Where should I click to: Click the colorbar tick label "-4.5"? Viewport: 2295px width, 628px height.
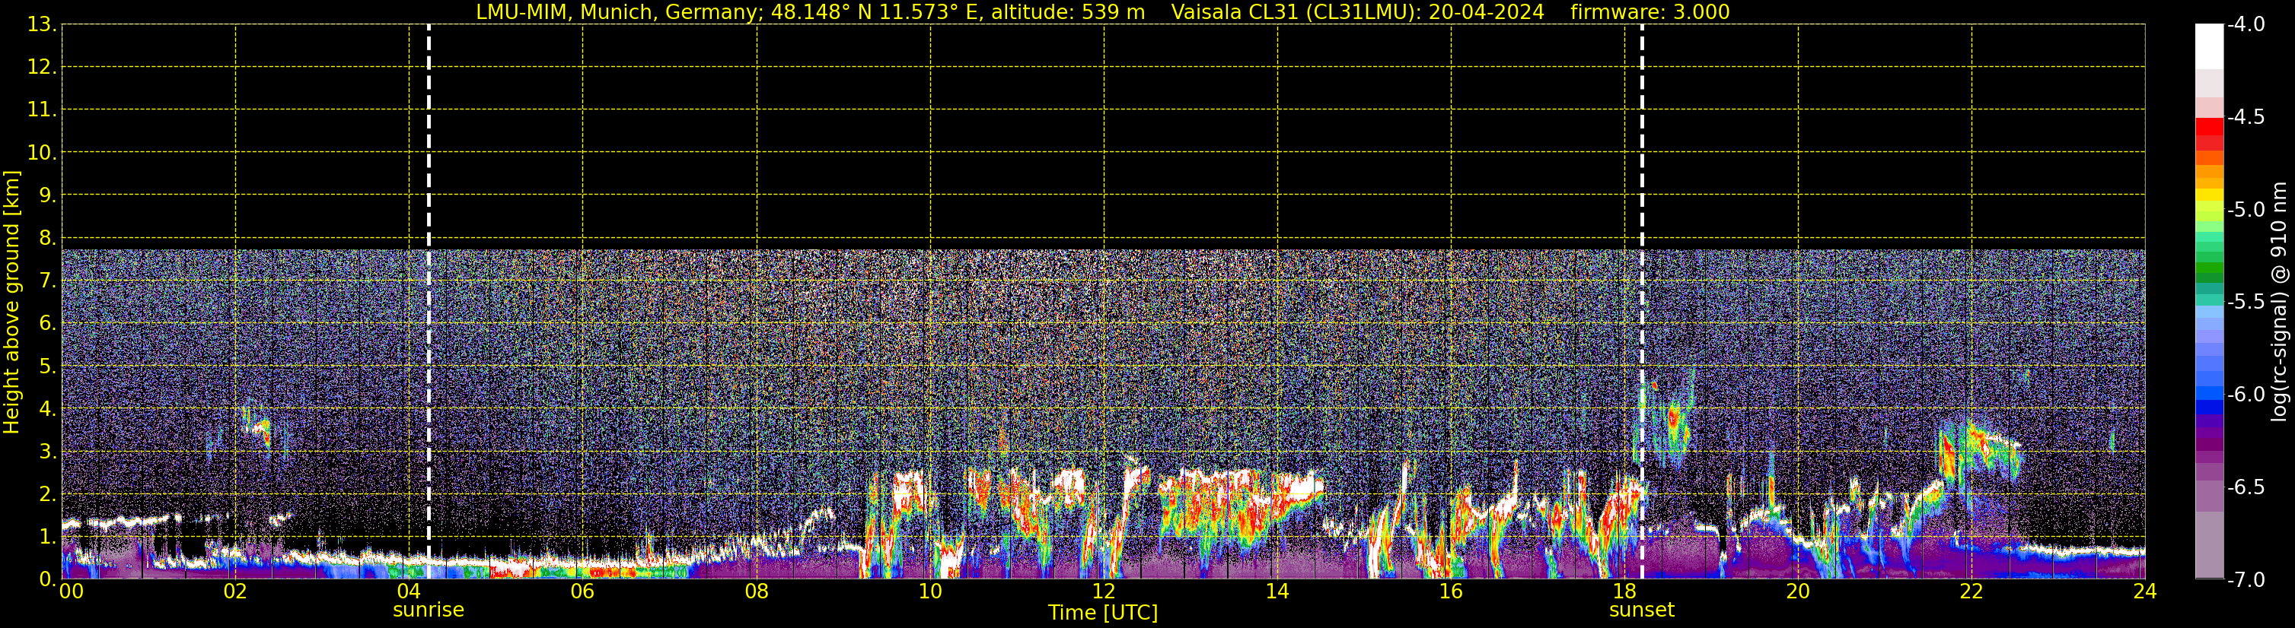pyautogui.click(x=2245, y=117)
